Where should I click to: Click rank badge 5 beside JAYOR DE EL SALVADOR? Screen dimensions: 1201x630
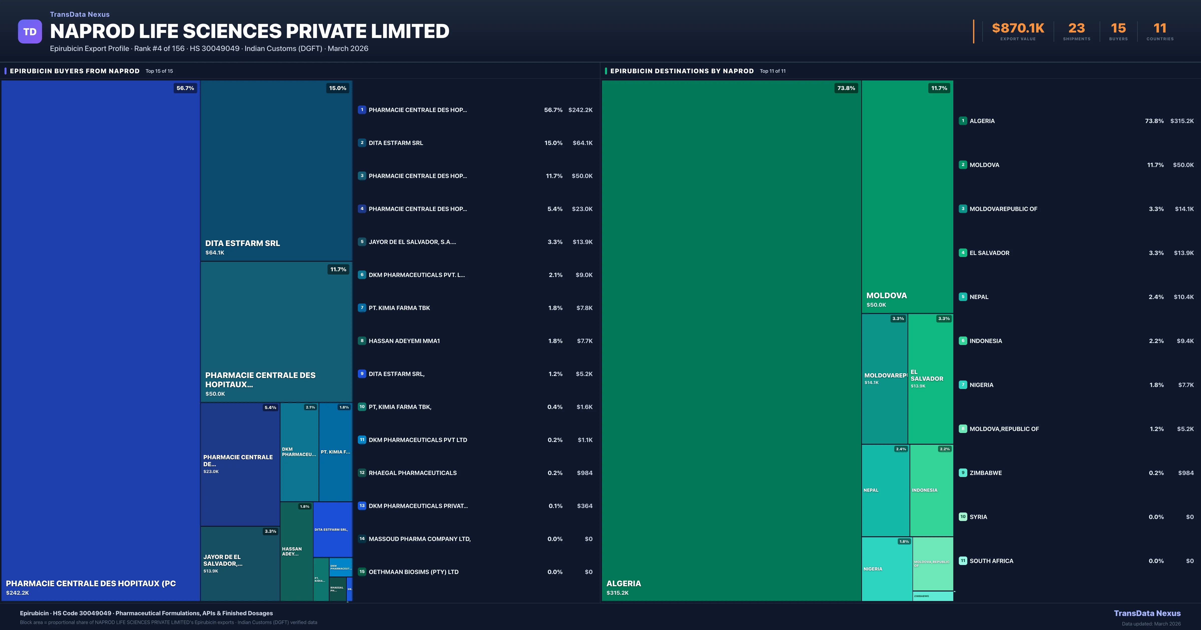point(362,242)
